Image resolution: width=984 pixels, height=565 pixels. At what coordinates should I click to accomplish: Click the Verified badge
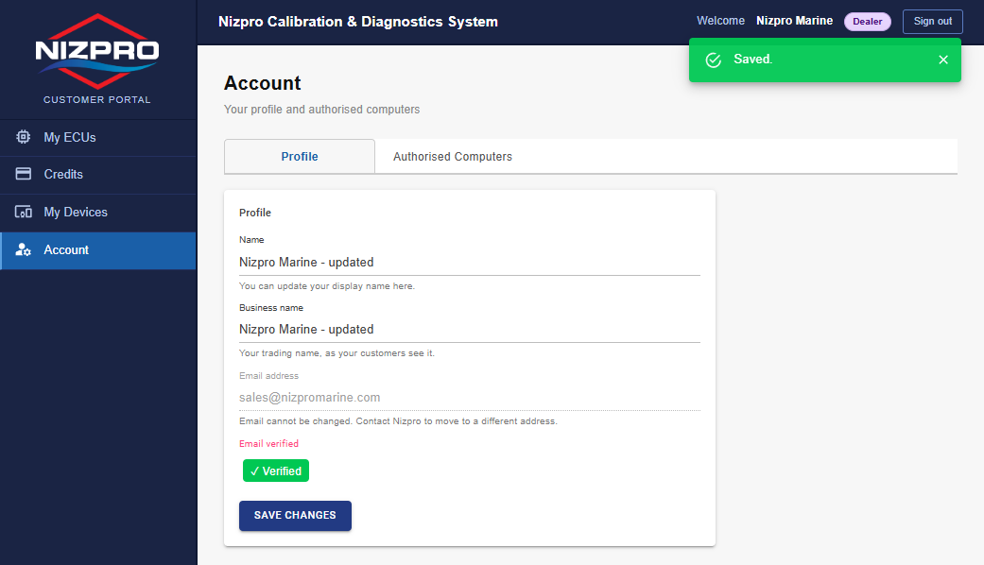point(275,471)
